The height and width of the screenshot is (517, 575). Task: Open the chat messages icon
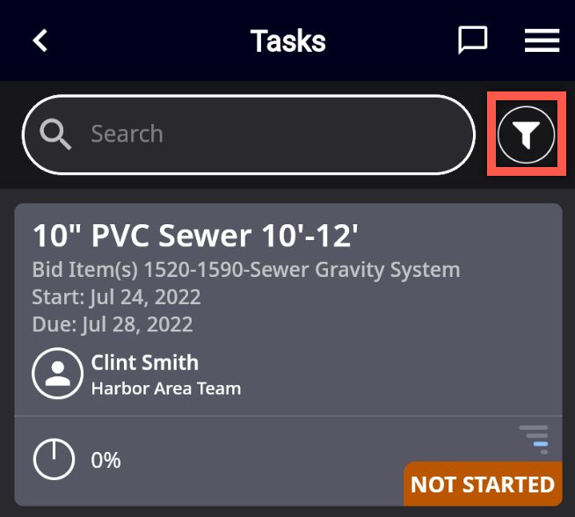pos(473,40)
